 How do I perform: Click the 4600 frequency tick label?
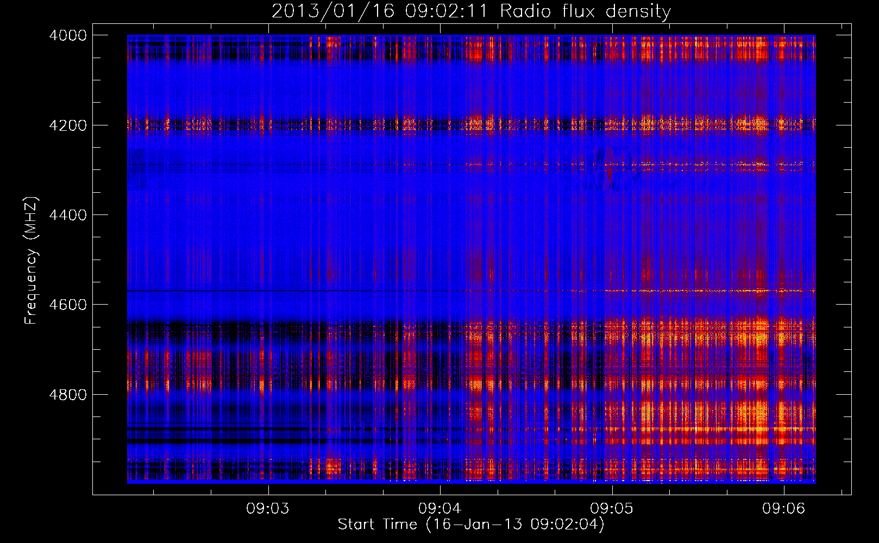pos(68,305)
